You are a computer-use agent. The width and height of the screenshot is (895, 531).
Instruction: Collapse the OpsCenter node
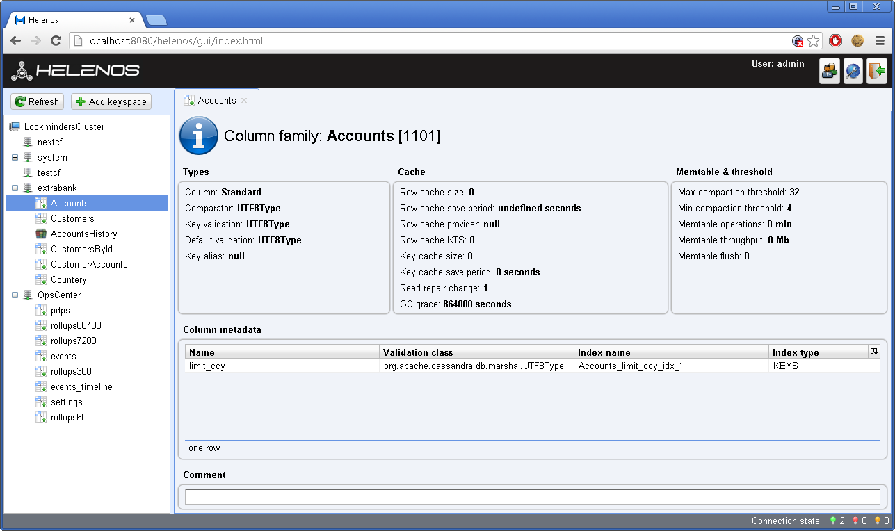point(15,295)
